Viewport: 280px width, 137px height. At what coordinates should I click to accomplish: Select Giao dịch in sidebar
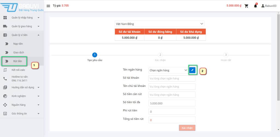(19, 52)
